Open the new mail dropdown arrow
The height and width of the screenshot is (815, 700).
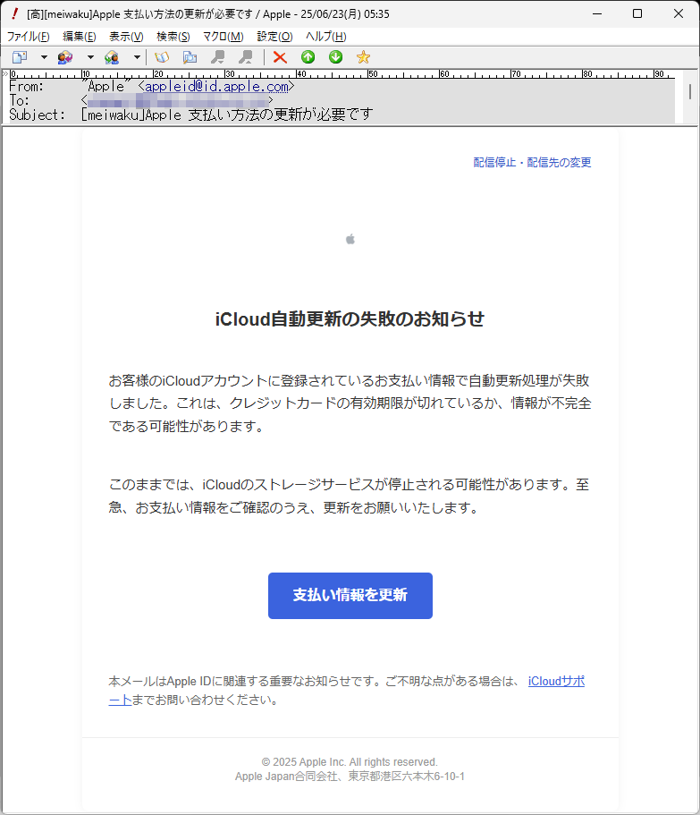click(x=44, y=57)
